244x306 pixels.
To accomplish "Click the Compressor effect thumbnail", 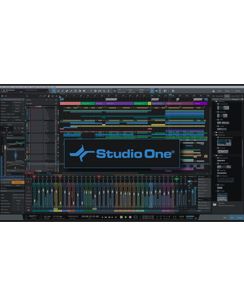I will tap(223, 108).
